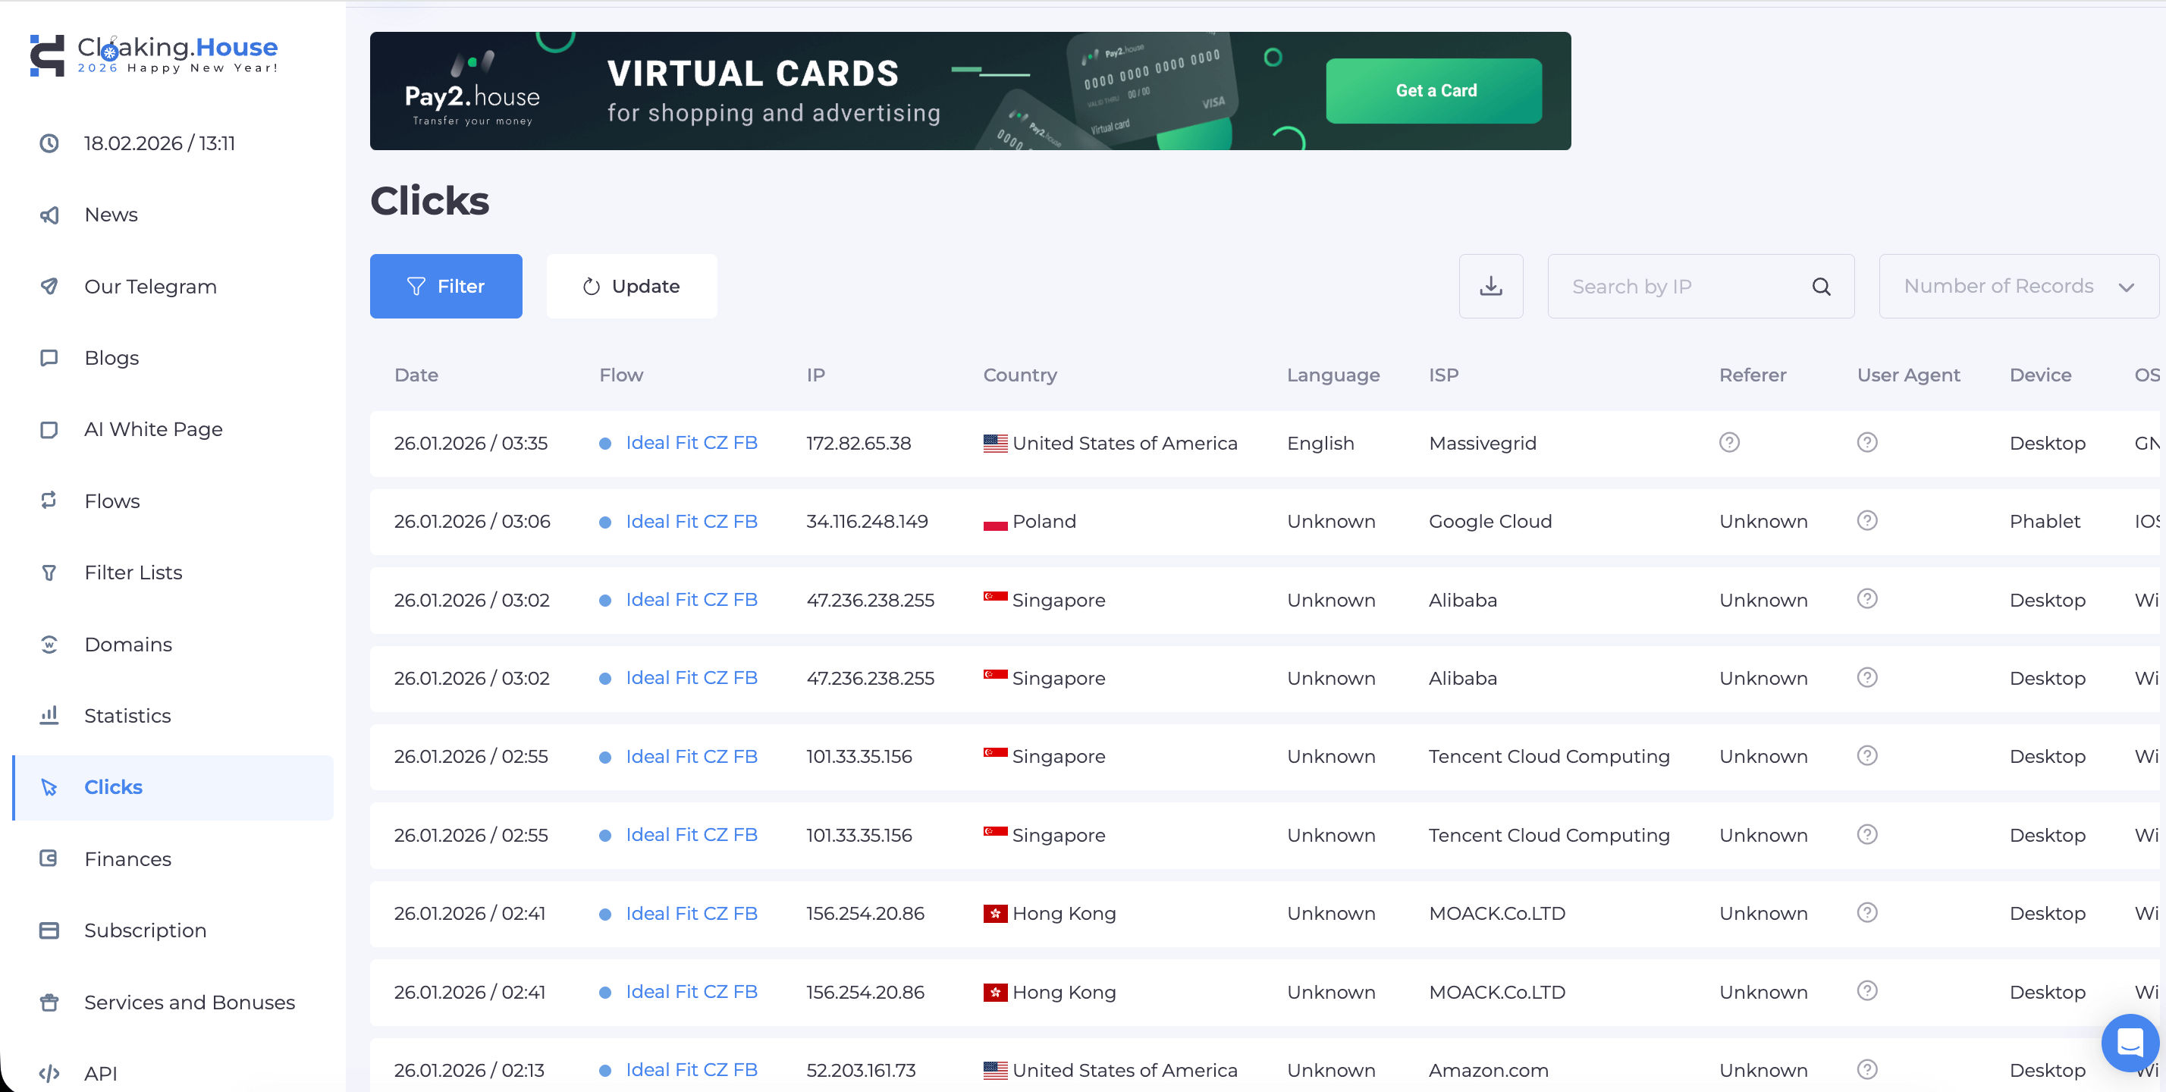Click the Number of Records chevron arrow
The width and height of the screenshot is (2166, 1092).
[x=2126, y=287]
